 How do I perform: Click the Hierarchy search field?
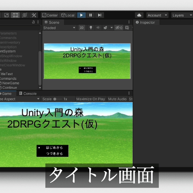20,28
